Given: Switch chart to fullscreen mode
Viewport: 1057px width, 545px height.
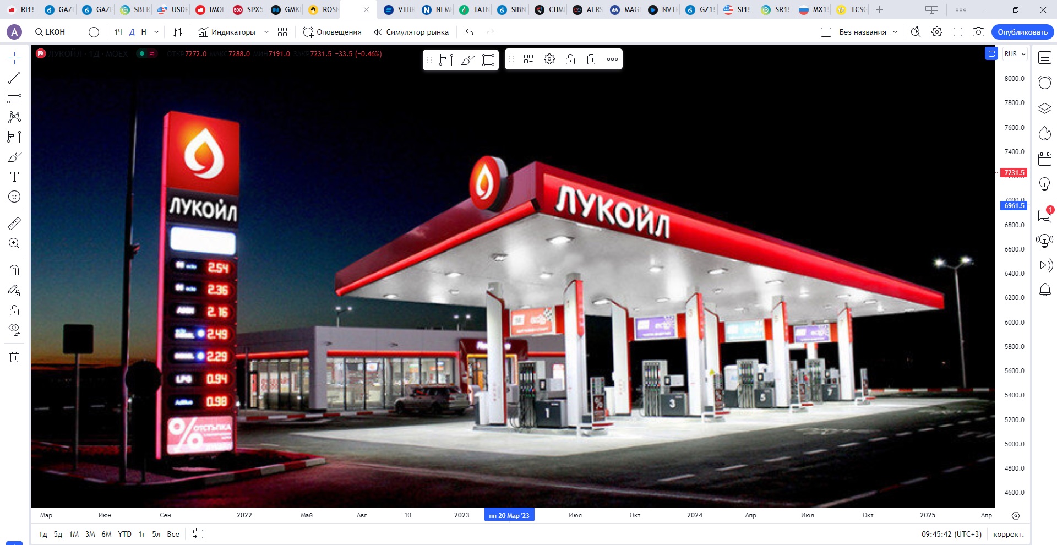Looking at the screenshot, I should [x=958, y=32].
